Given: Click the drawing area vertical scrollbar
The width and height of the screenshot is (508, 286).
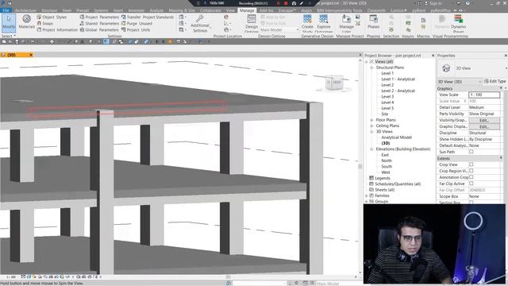Looking at the screenshot, I should (360, 166).
